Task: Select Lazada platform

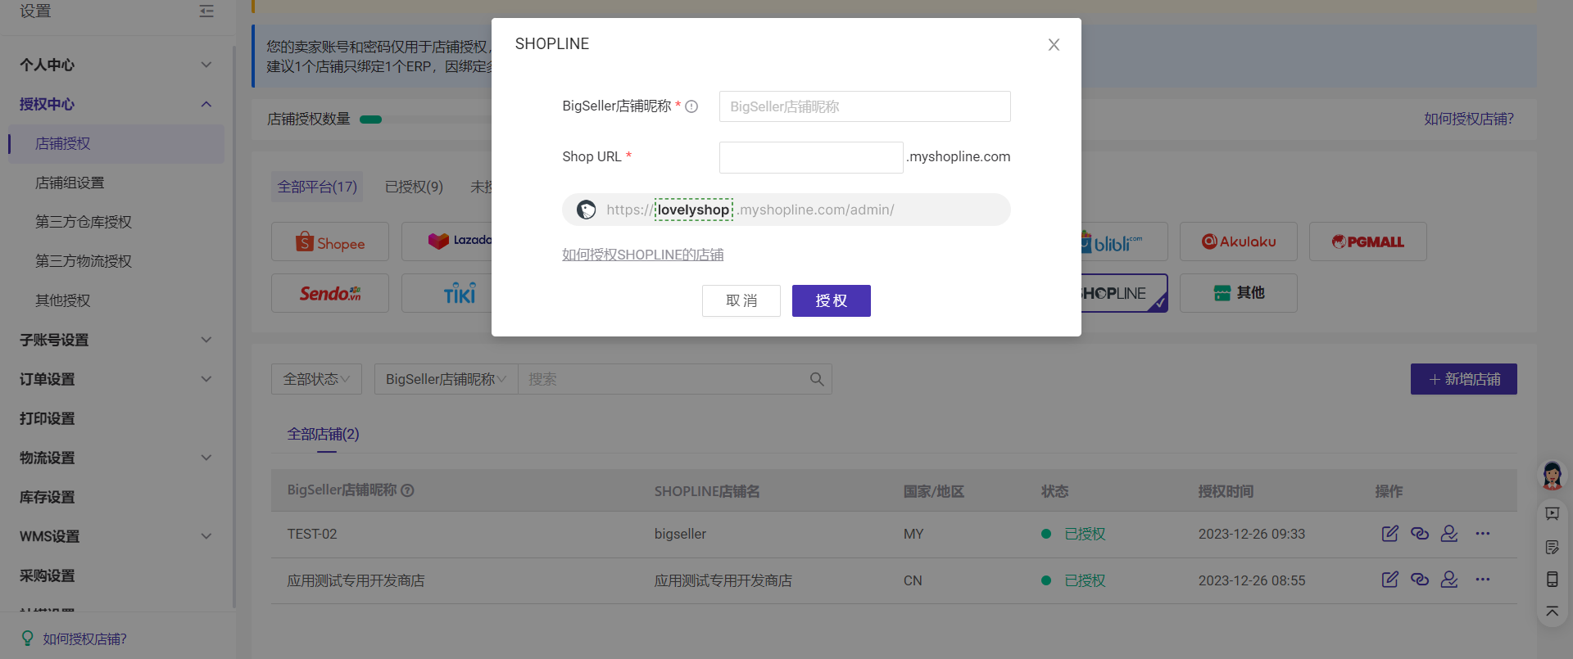Action: [x=447, y=241]
